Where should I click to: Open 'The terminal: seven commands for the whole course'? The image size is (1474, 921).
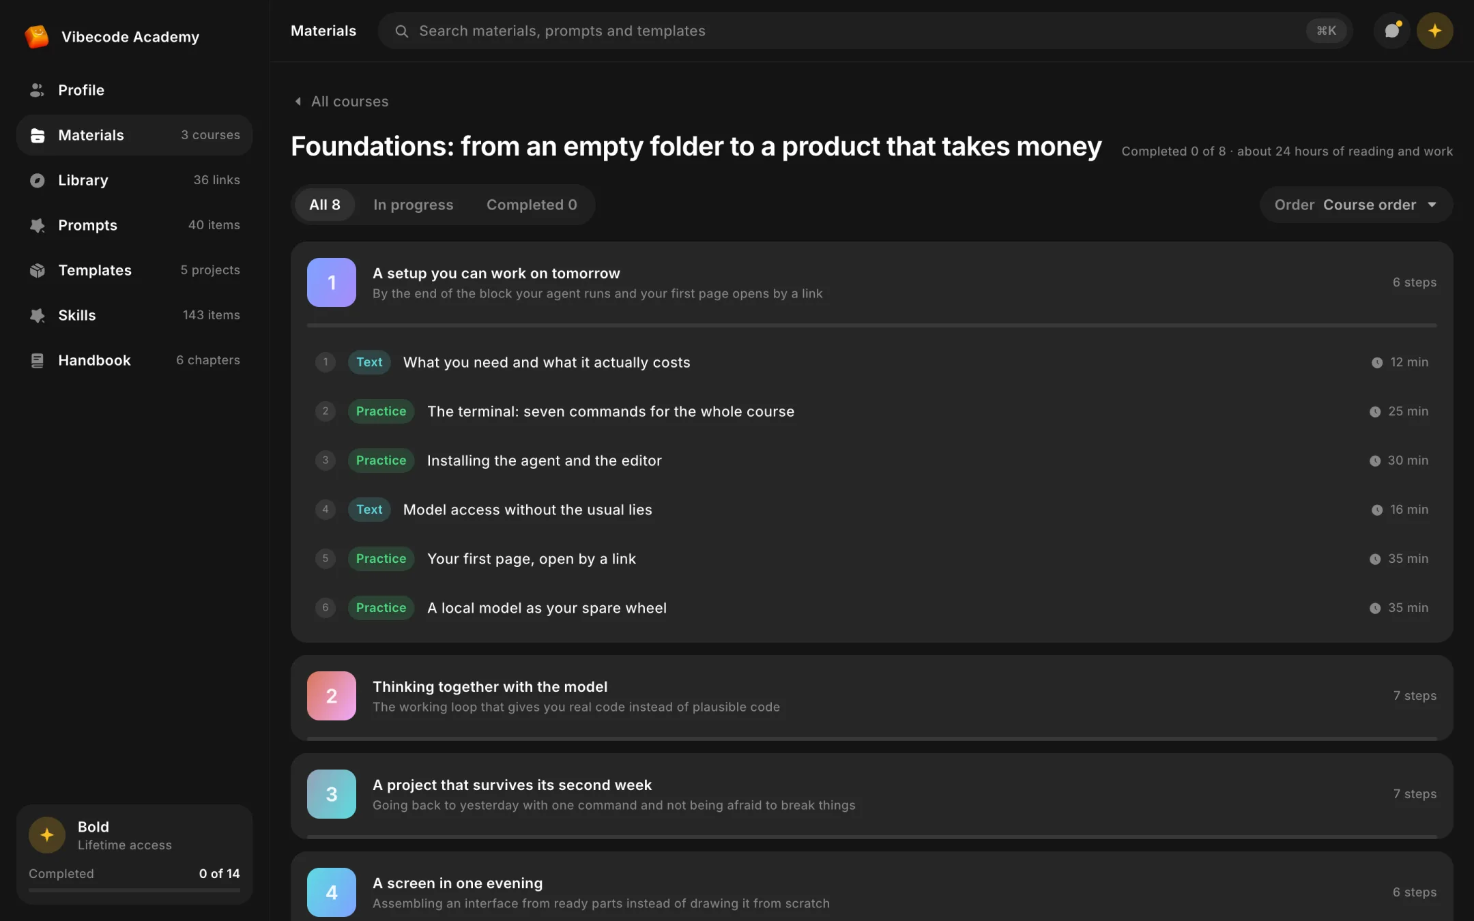(872, 411)
